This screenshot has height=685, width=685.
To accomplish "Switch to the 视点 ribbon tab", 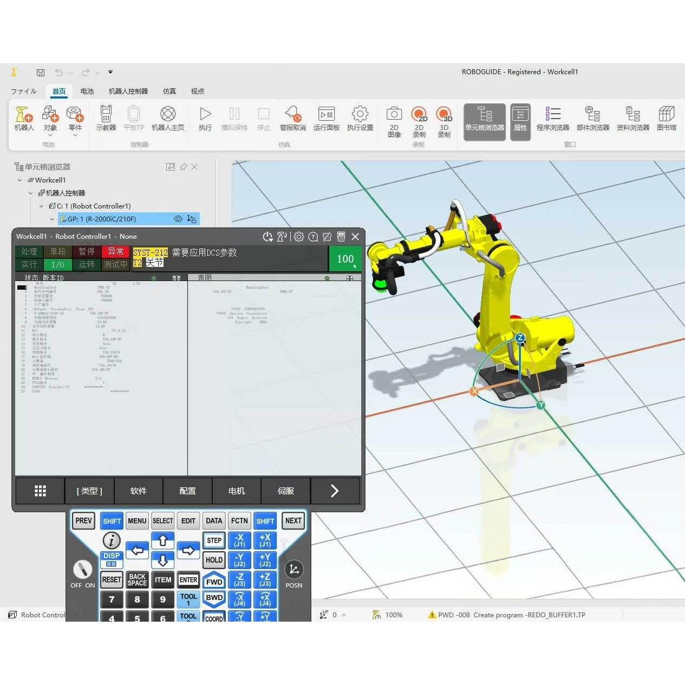I will coord(198,91).
